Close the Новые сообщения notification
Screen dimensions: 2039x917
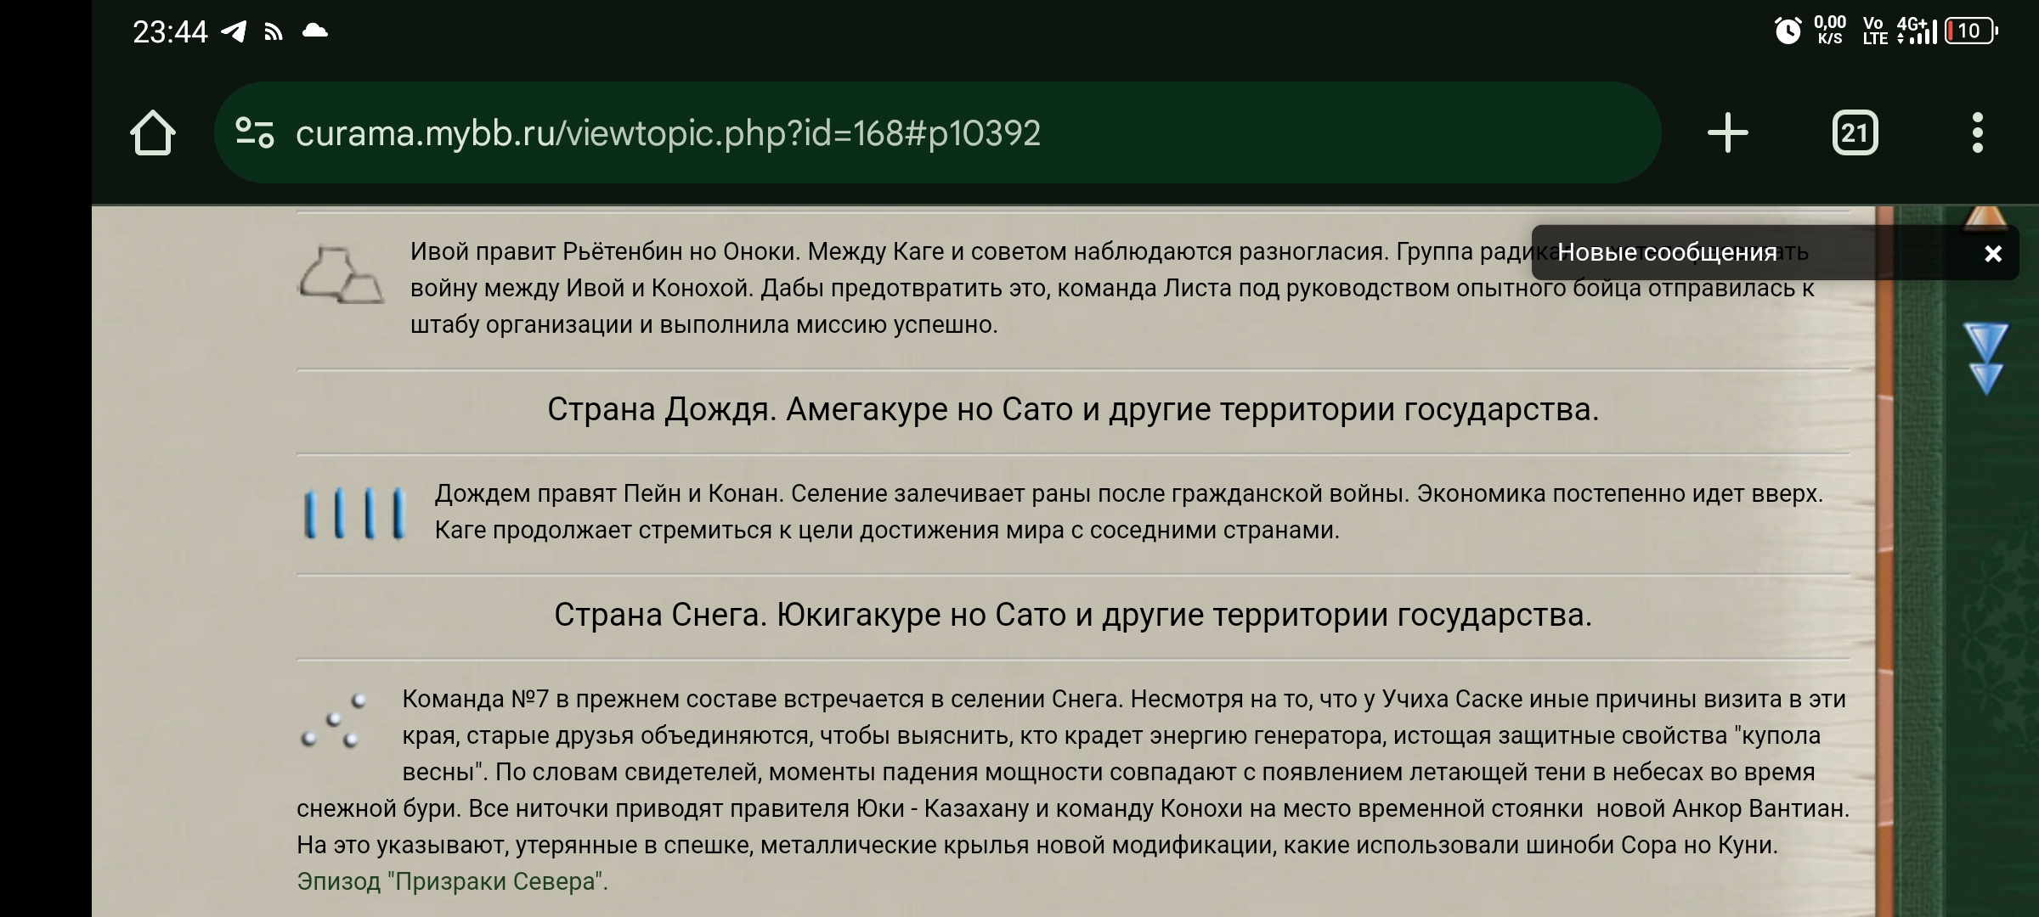coord(1992,253)
